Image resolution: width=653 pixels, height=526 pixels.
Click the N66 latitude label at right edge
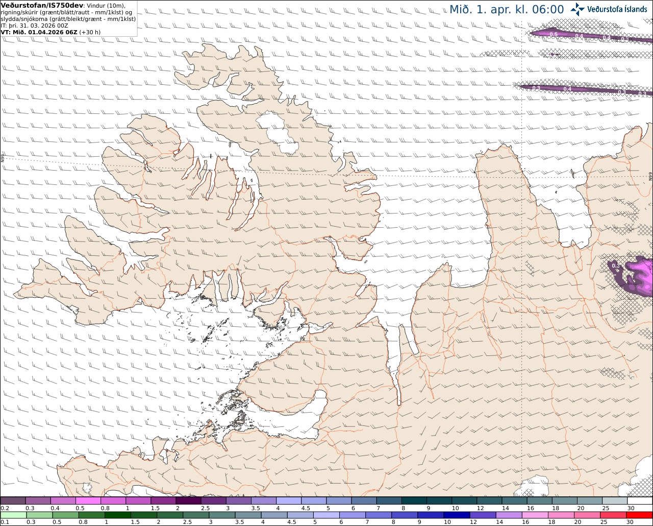pos(650,176)
